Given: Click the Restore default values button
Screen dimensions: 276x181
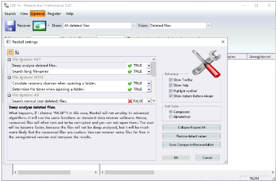Looking at the screenshot, I should pos(192,136).
